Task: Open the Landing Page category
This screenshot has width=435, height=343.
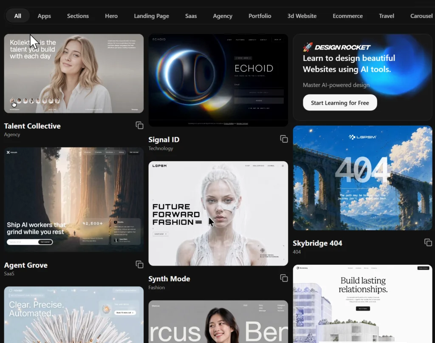Action: pyautogui.click(x=152, y=16)
